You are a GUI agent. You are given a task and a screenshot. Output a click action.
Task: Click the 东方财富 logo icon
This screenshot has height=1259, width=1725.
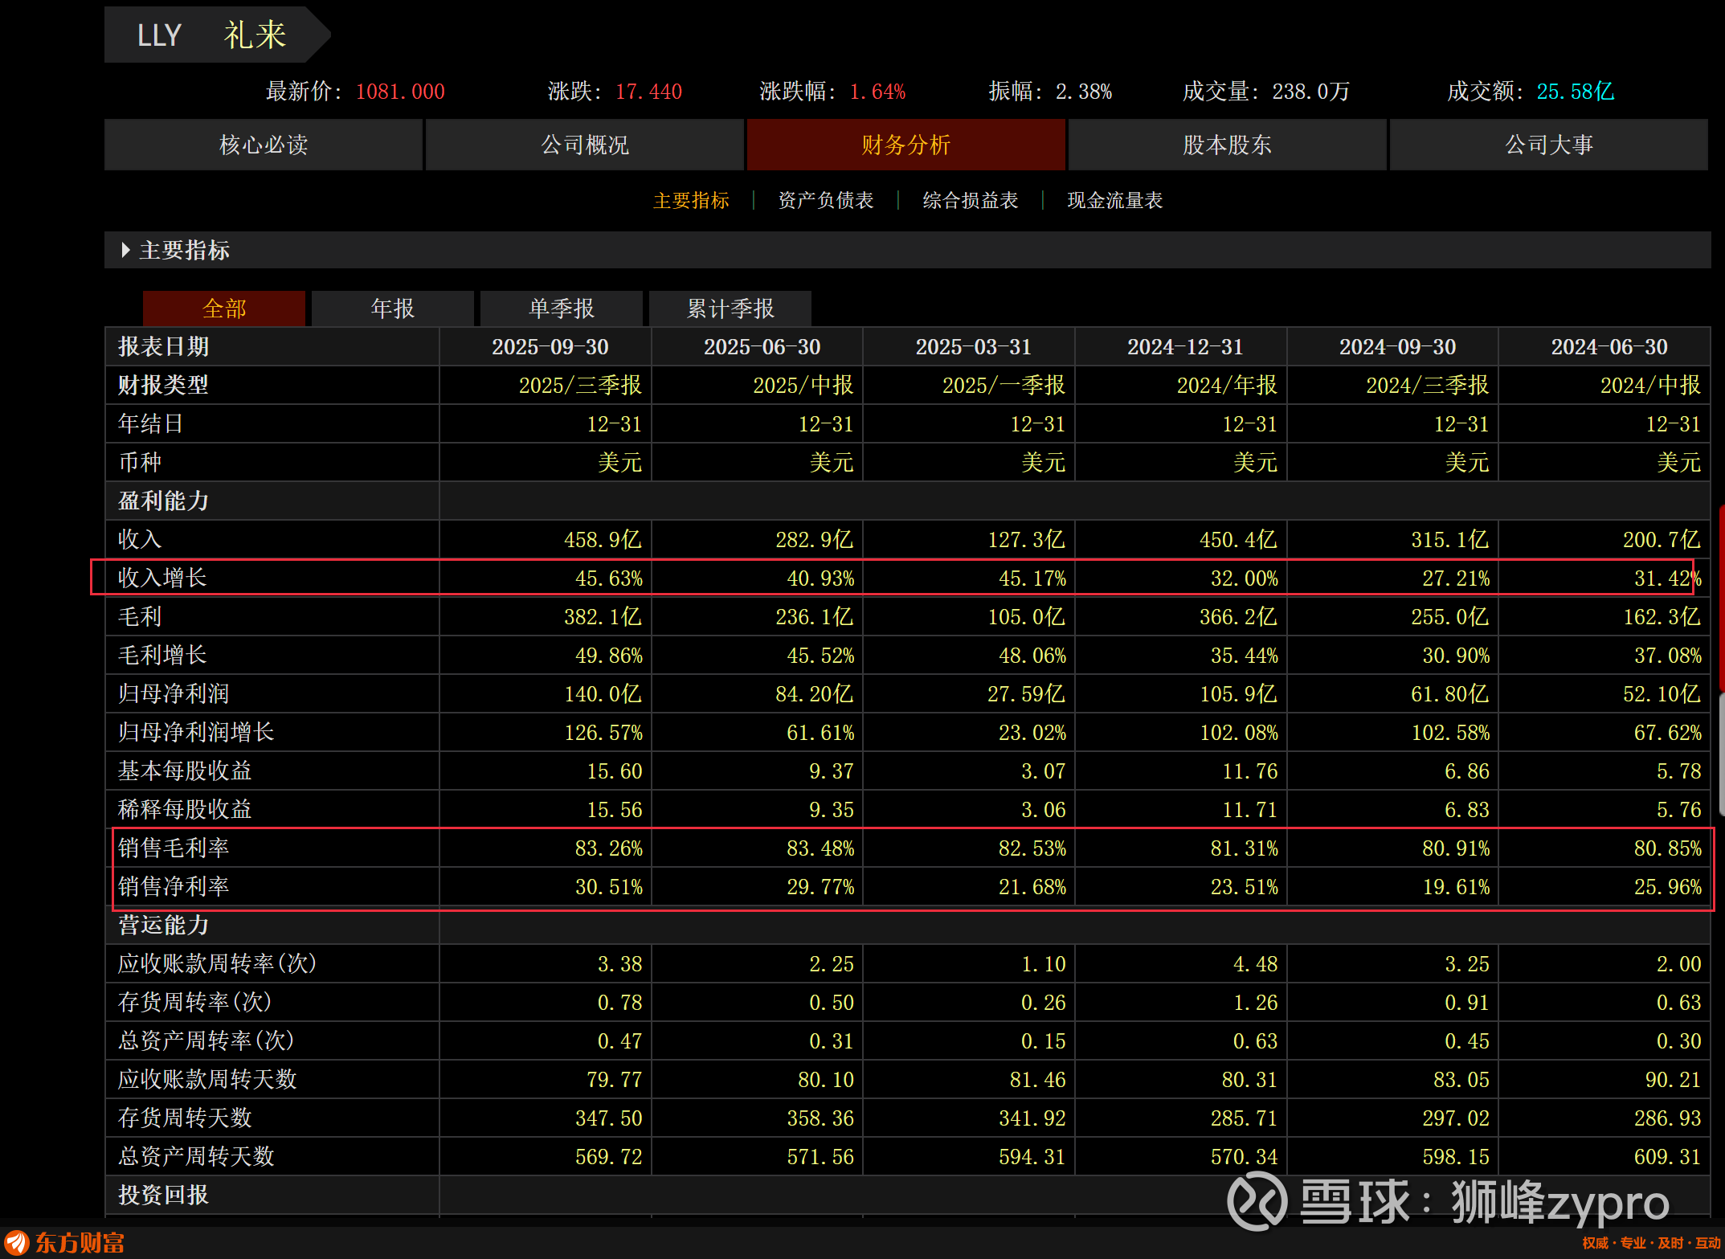point(16,1243)
